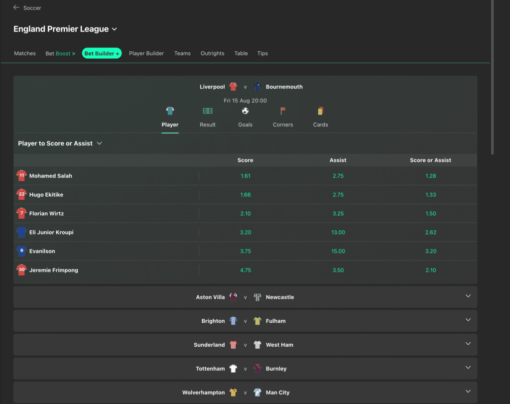
Task: Click Tottenham white shirt icon
Action: click(x=233, y=369)
